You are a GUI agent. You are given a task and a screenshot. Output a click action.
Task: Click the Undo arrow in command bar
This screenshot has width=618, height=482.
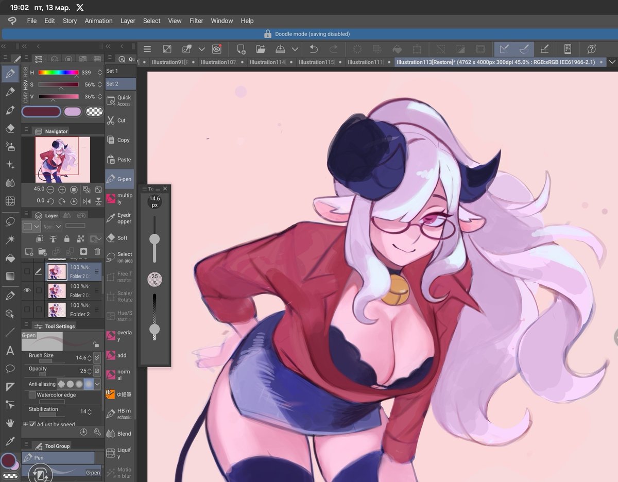pyautogui.click(x=314, y=49)
